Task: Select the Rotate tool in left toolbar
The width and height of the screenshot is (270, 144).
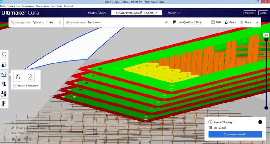Action: [4, 74]
